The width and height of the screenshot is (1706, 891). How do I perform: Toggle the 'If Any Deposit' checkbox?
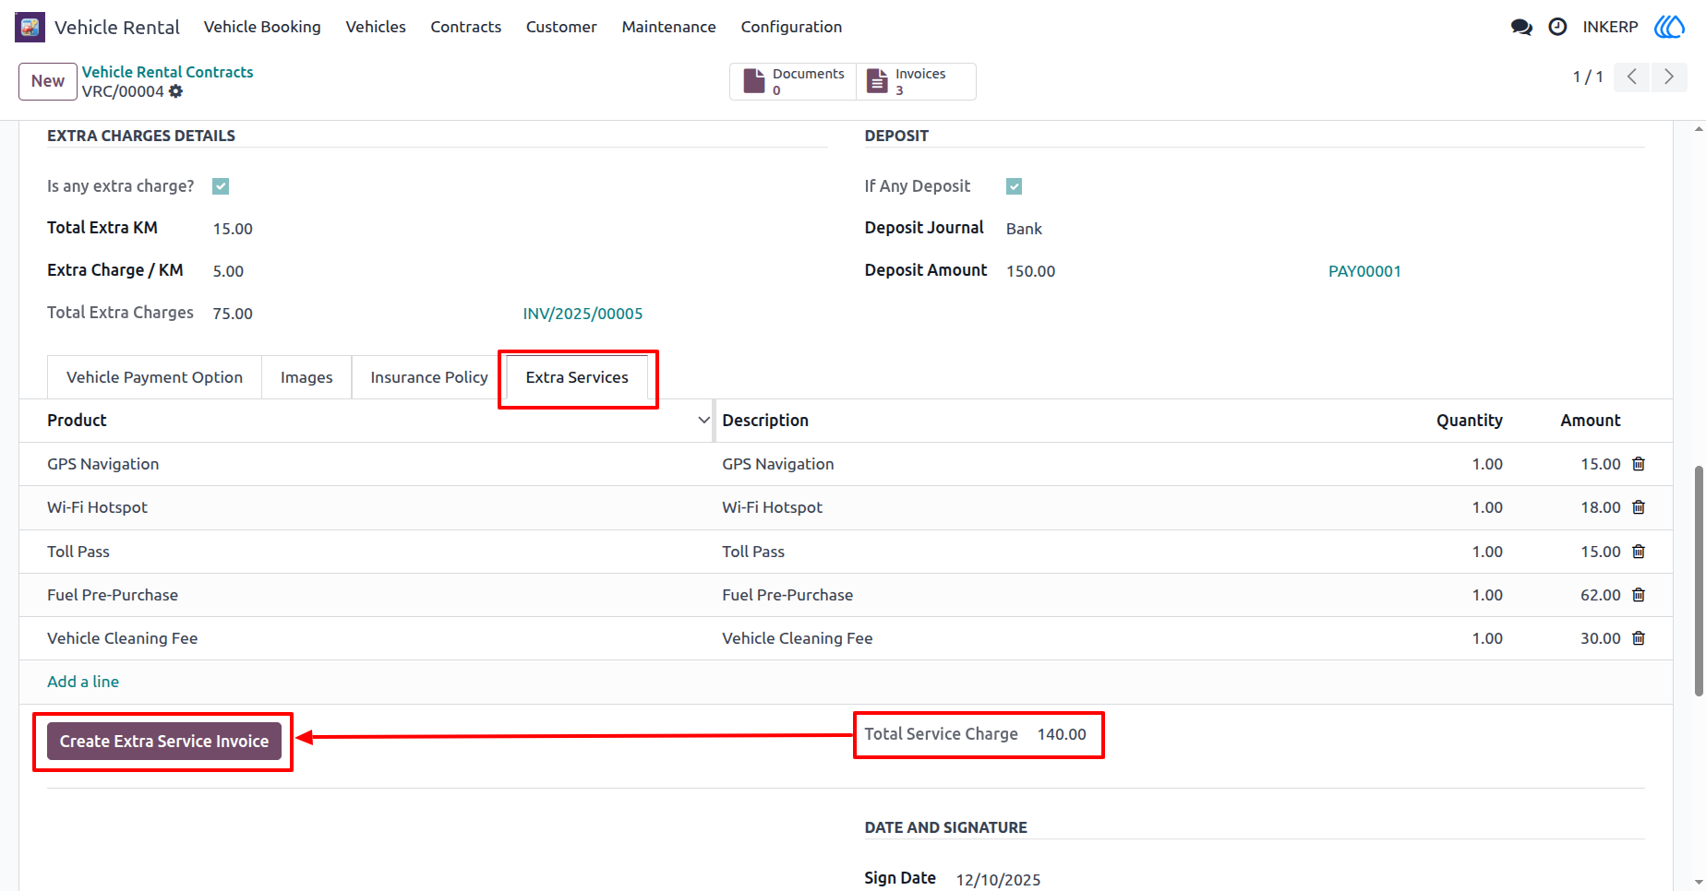(x=1015, y=186)
